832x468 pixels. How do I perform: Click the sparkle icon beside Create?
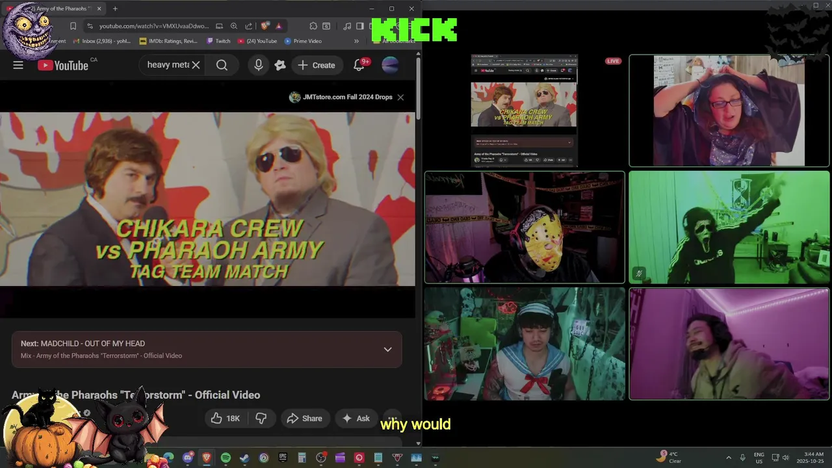280,65
